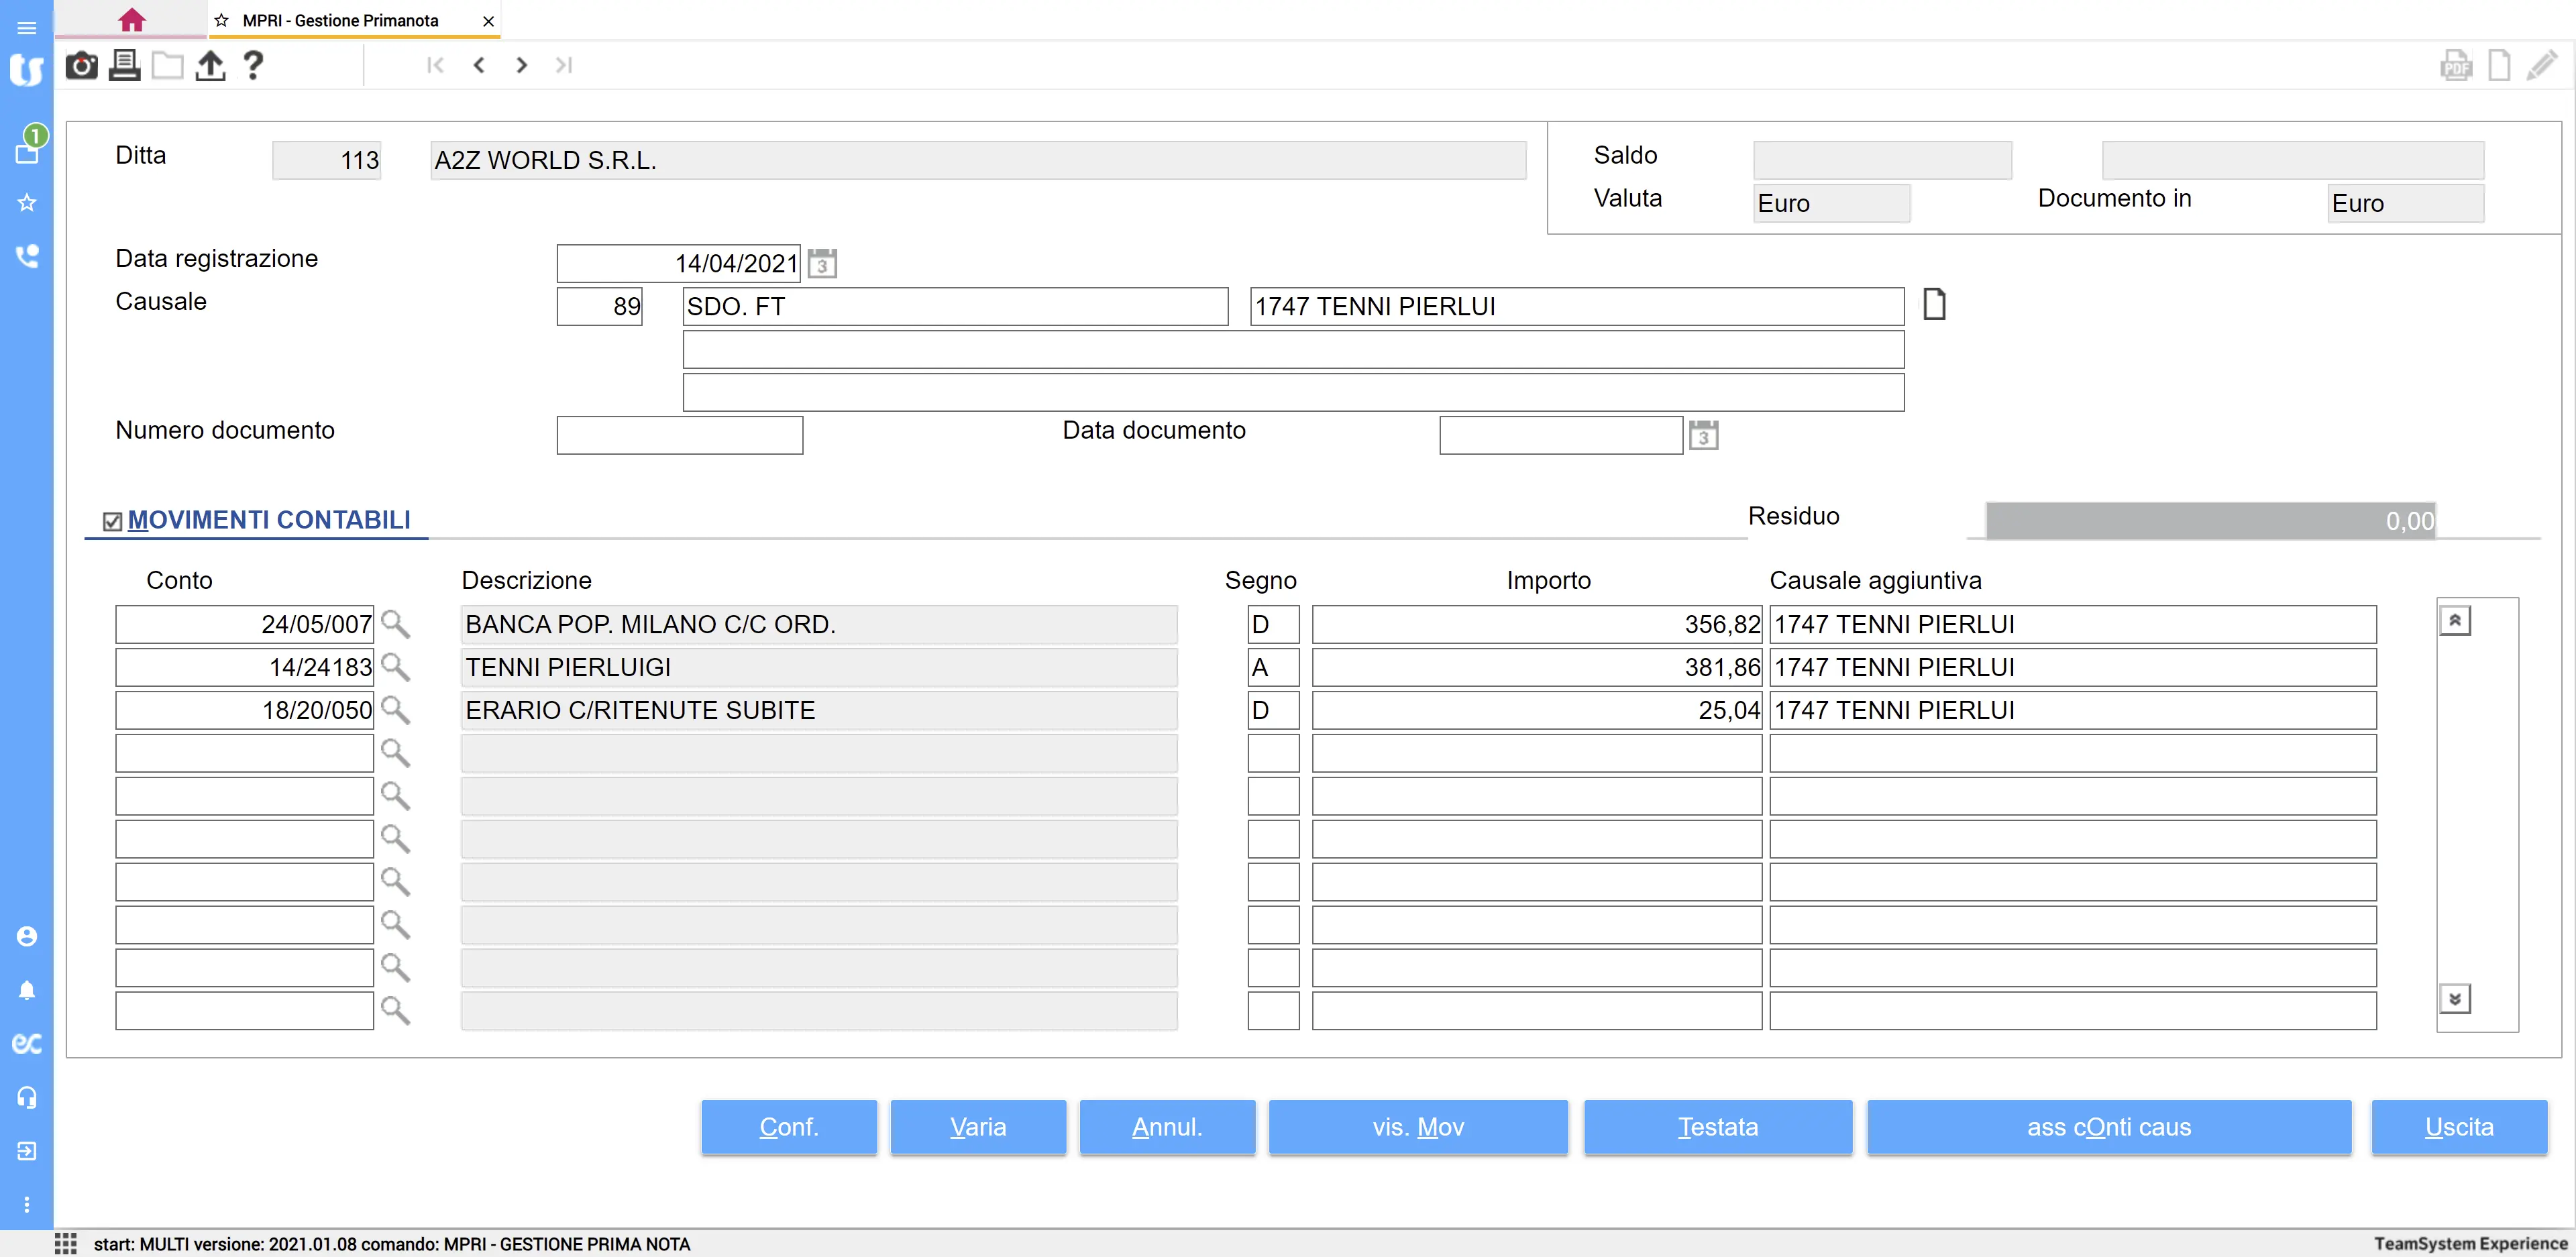The width and height of the screenshot is (2576, 1257).
Task: Click the pencil edit icon
Action: pyautogui.click(x=2541, y=66)
